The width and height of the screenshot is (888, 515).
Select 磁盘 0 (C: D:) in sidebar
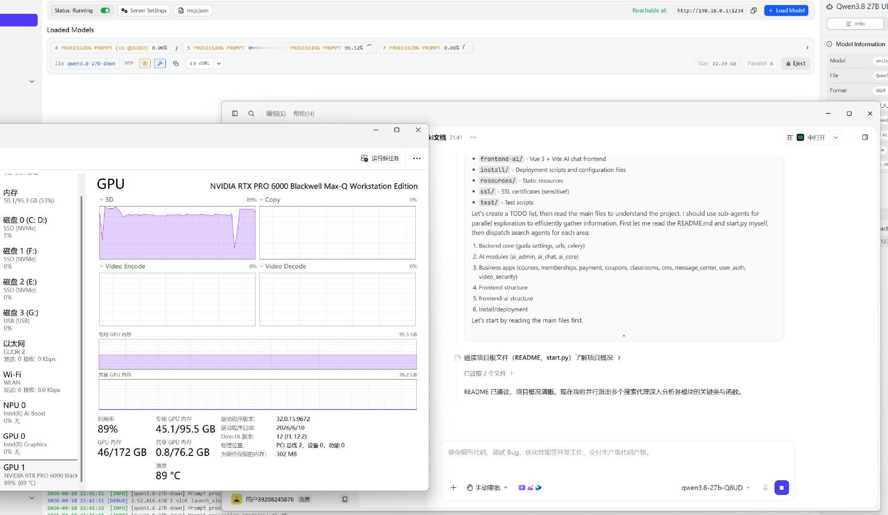tap(39, 227)
